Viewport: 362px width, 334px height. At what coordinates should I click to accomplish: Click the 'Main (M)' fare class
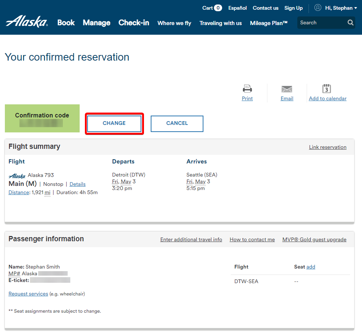point(22,184)
